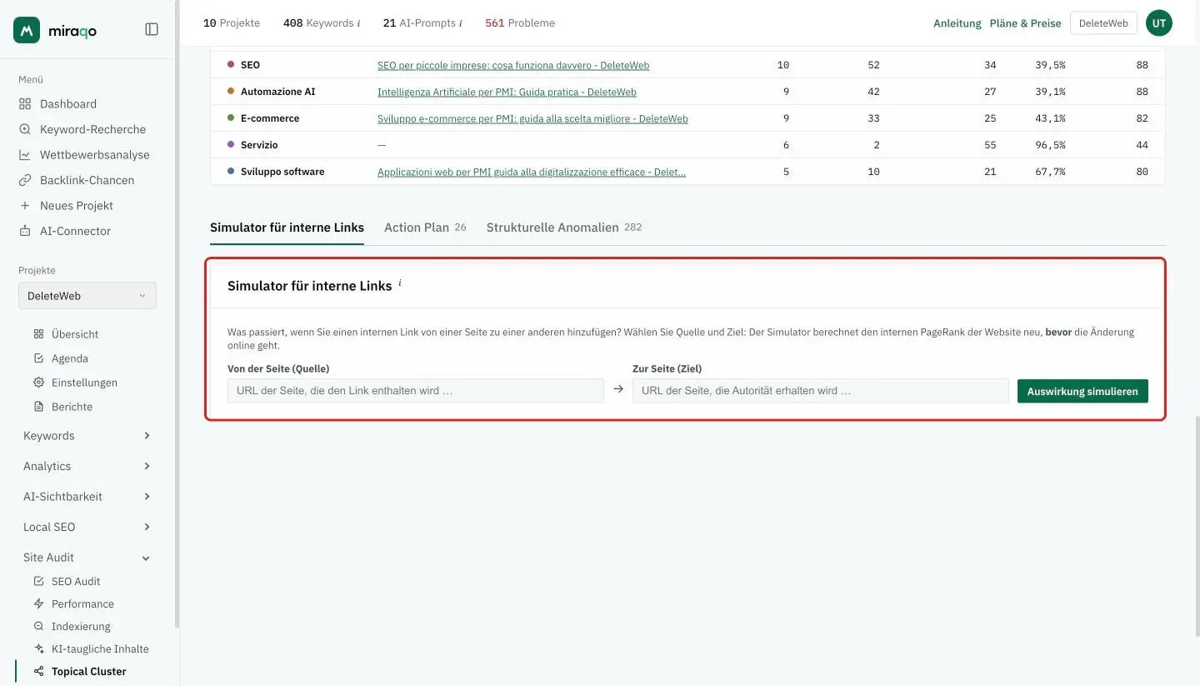Collapse the sidebar panel toggle icon
The width and height of the screenshot is (1200, 686).
152,29
